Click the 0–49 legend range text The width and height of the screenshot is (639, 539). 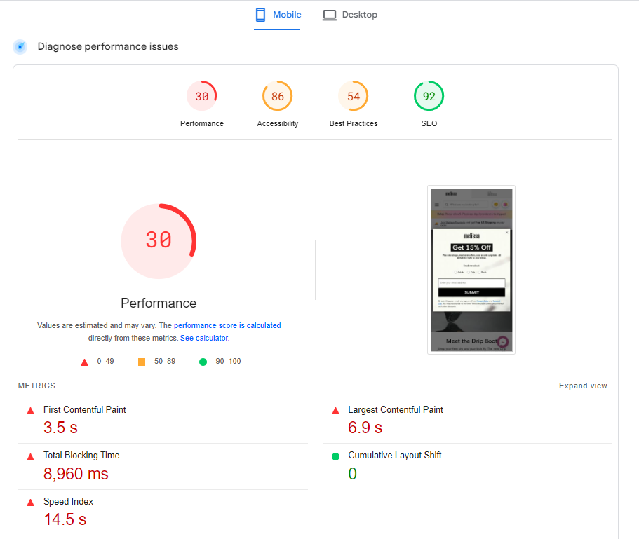tap(105, 361)
